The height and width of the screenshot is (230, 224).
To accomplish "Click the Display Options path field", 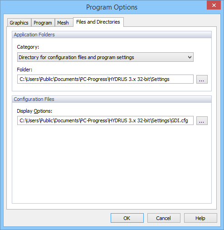I will (105, 120).
